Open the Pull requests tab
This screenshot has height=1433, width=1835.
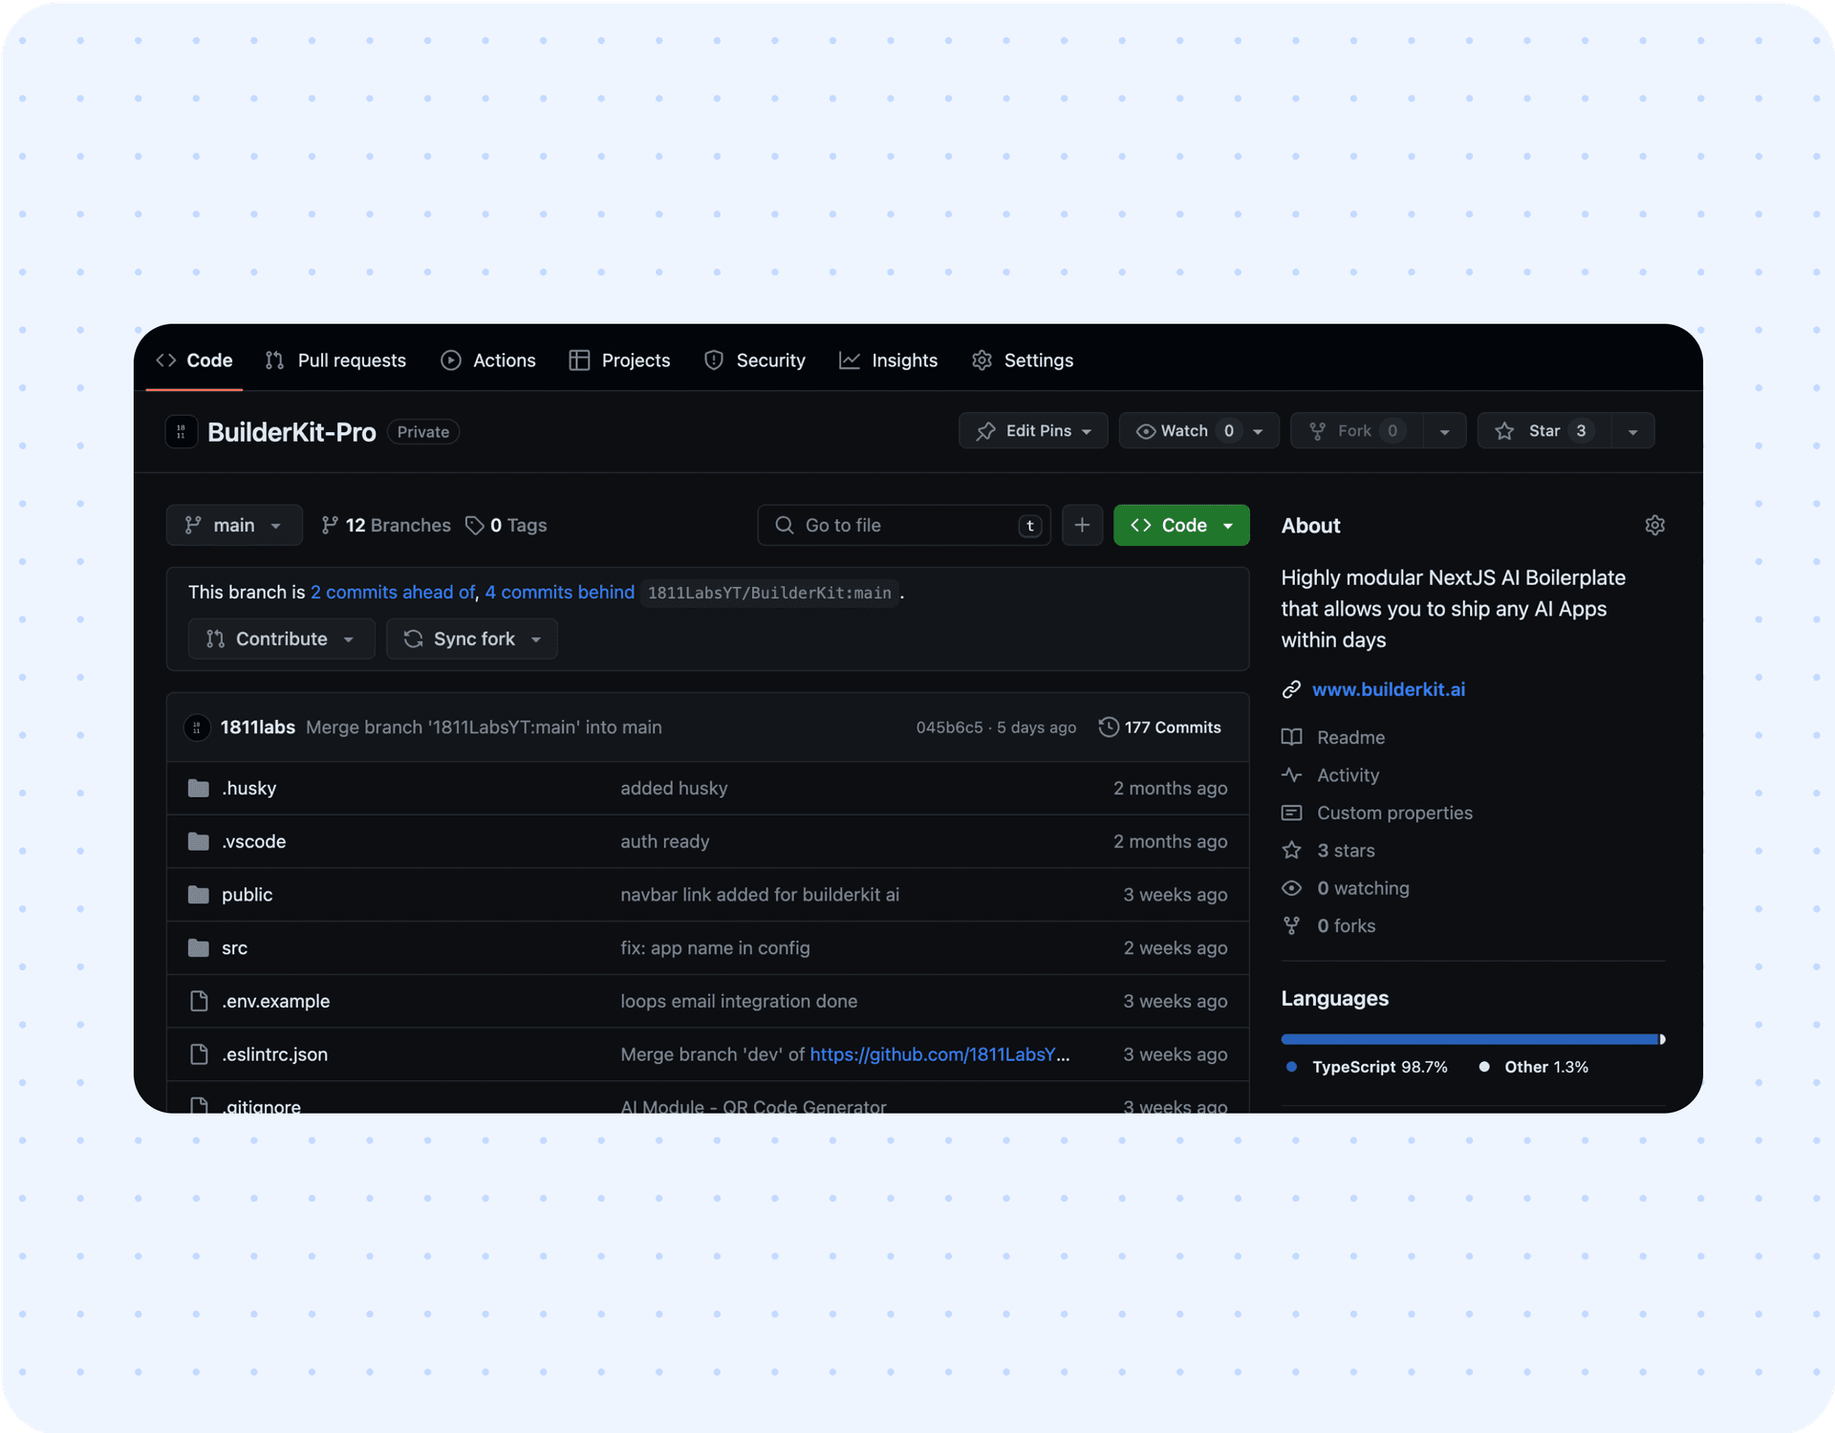click(x=335, y=360)
